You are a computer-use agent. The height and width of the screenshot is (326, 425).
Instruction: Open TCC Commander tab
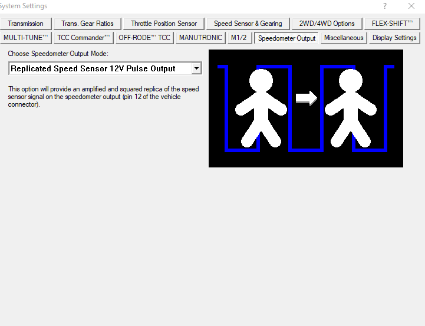[x=83, y=38]
